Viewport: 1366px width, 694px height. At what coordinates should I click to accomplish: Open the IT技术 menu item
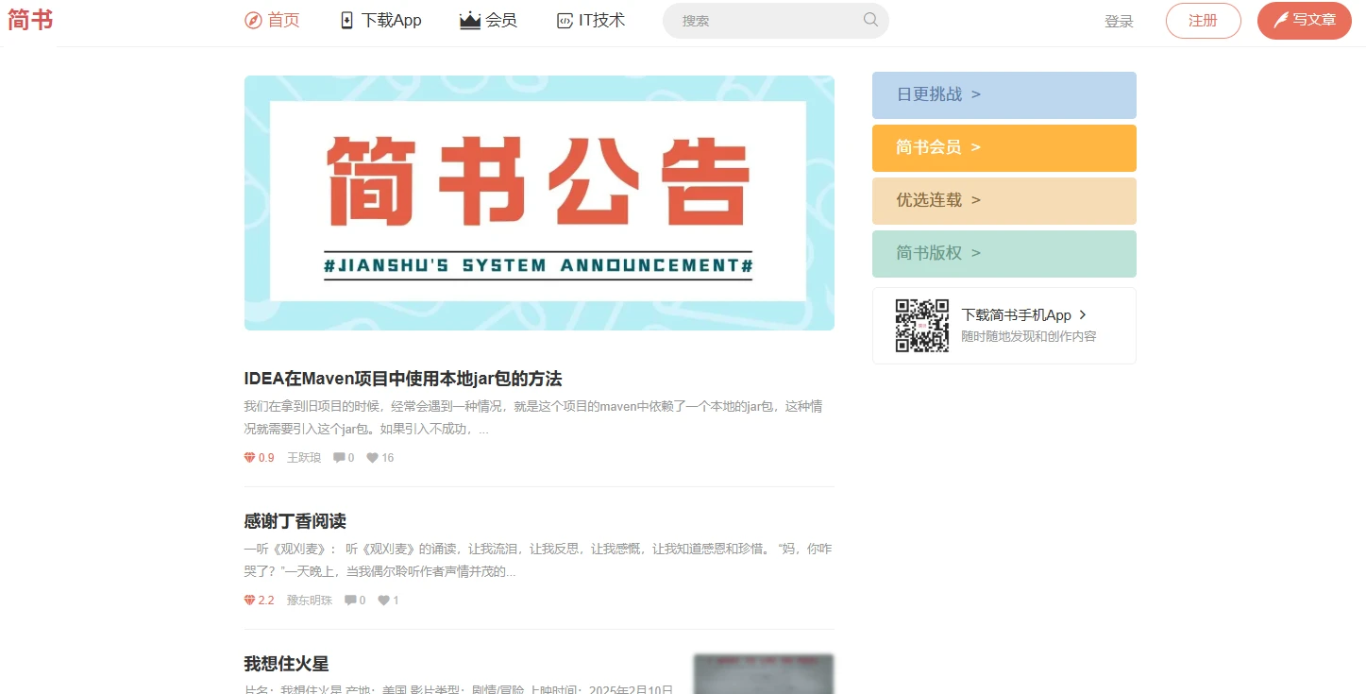point(591,21)
